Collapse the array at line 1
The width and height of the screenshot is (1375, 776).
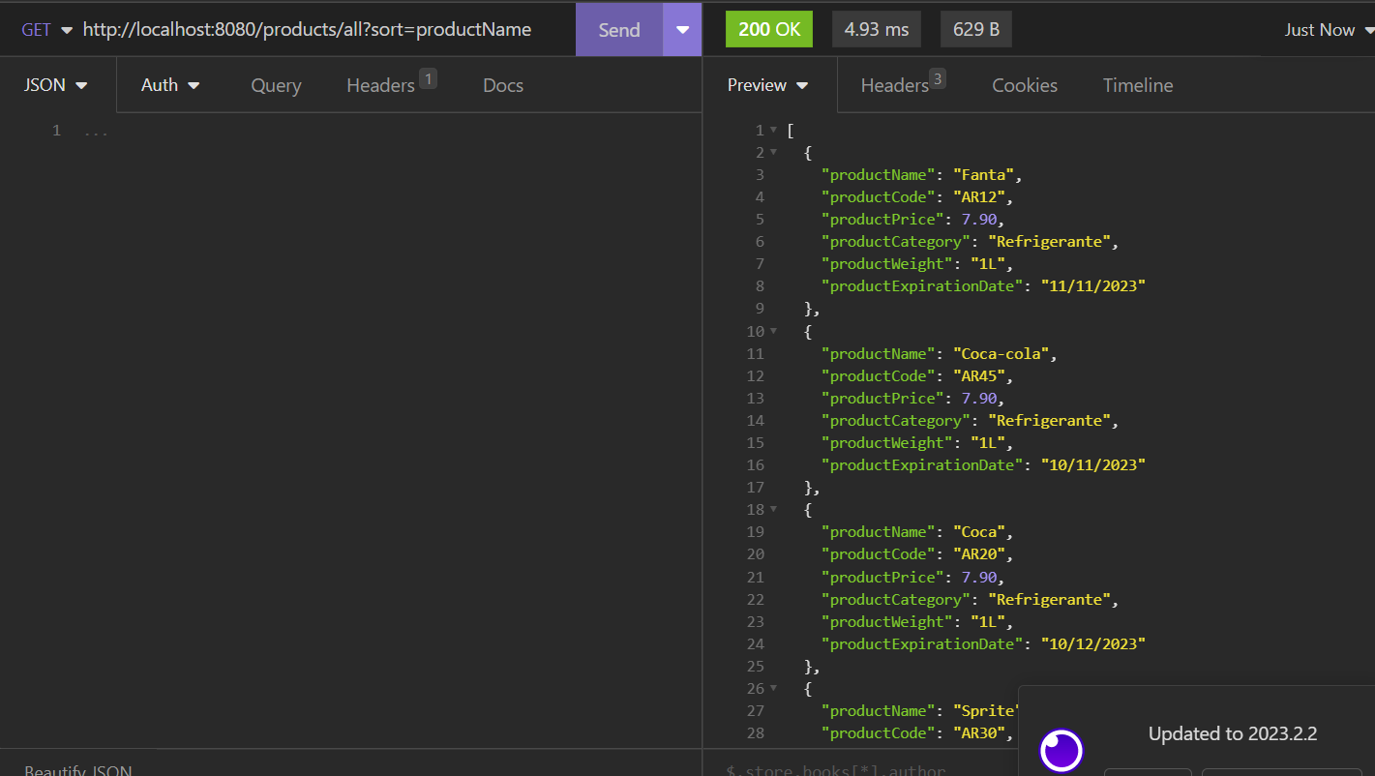[x=773, y=130]
